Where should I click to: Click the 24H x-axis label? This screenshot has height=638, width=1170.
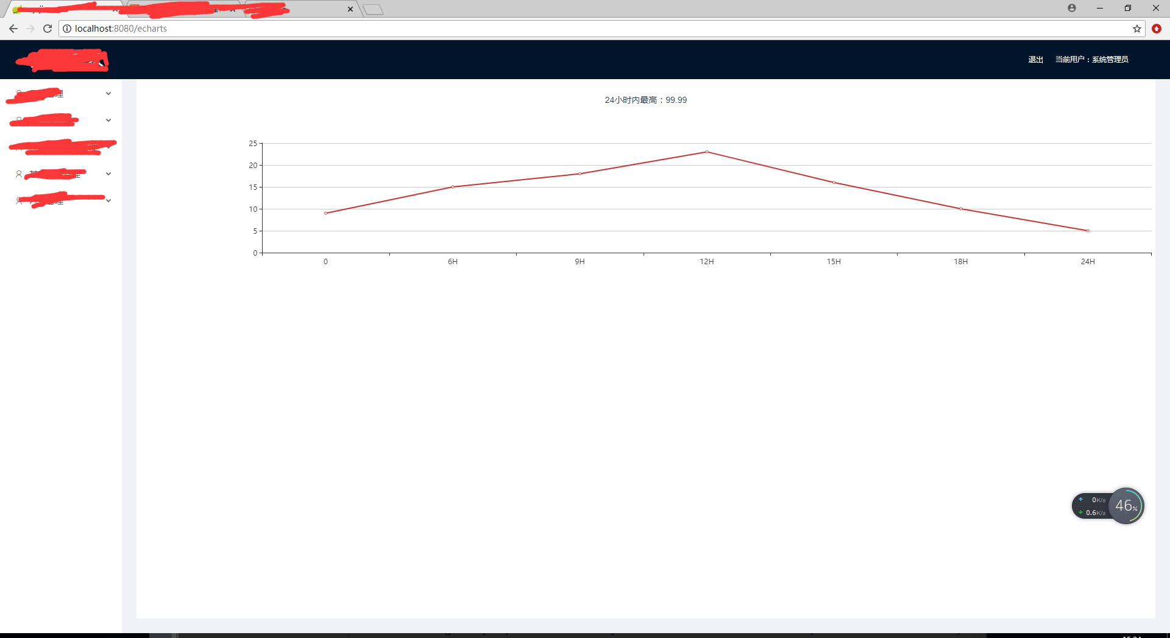1088,262
